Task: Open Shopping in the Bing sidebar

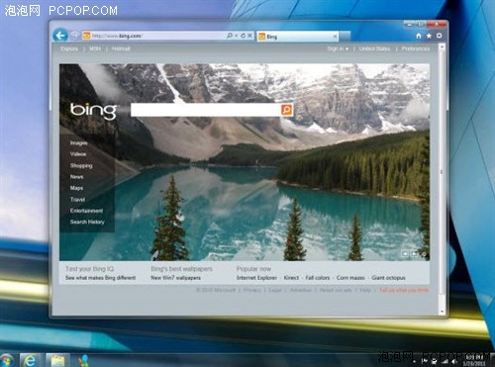Action: 81,165
